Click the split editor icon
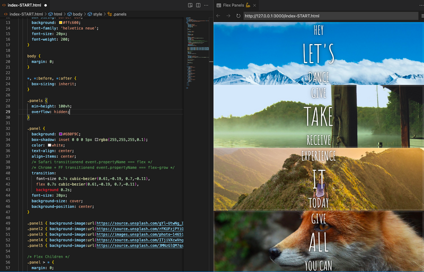 point(199,5)
